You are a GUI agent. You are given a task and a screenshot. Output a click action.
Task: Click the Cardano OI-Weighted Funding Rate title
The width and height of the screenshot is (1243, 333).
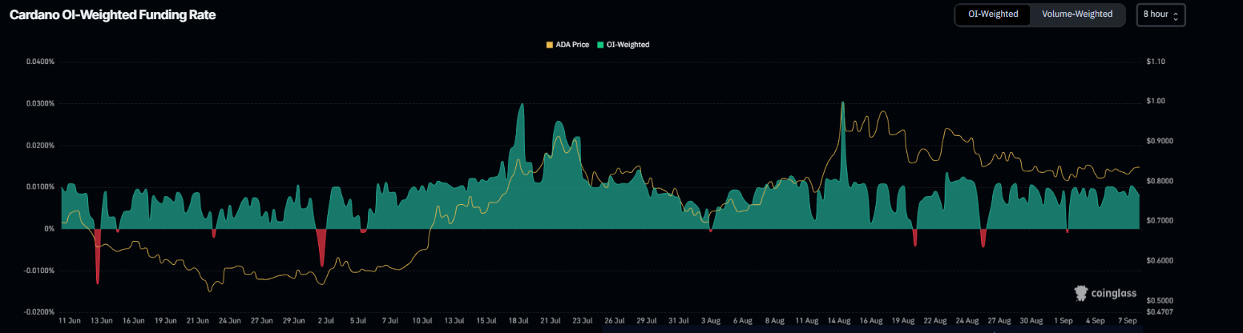[112, 15]
